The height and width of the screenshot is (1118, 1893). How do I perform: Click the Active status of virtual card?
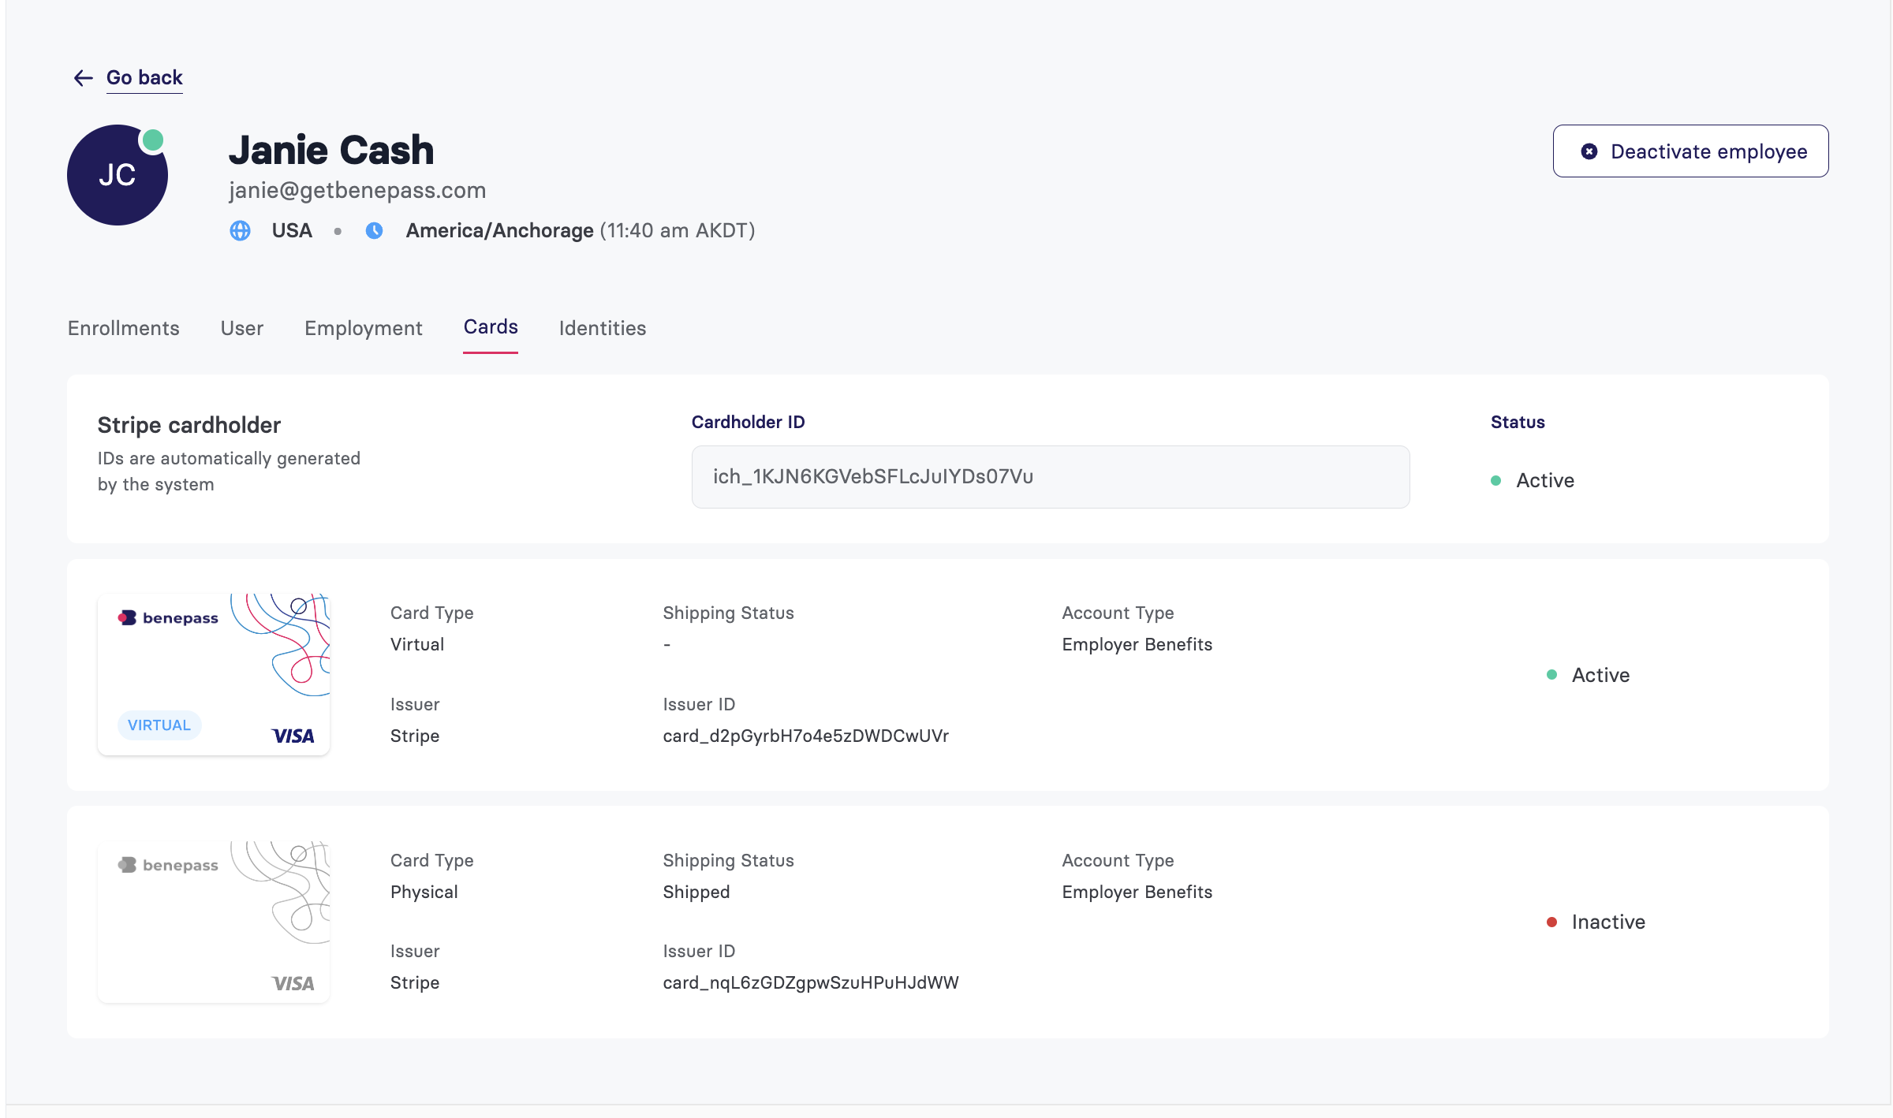1589,675
